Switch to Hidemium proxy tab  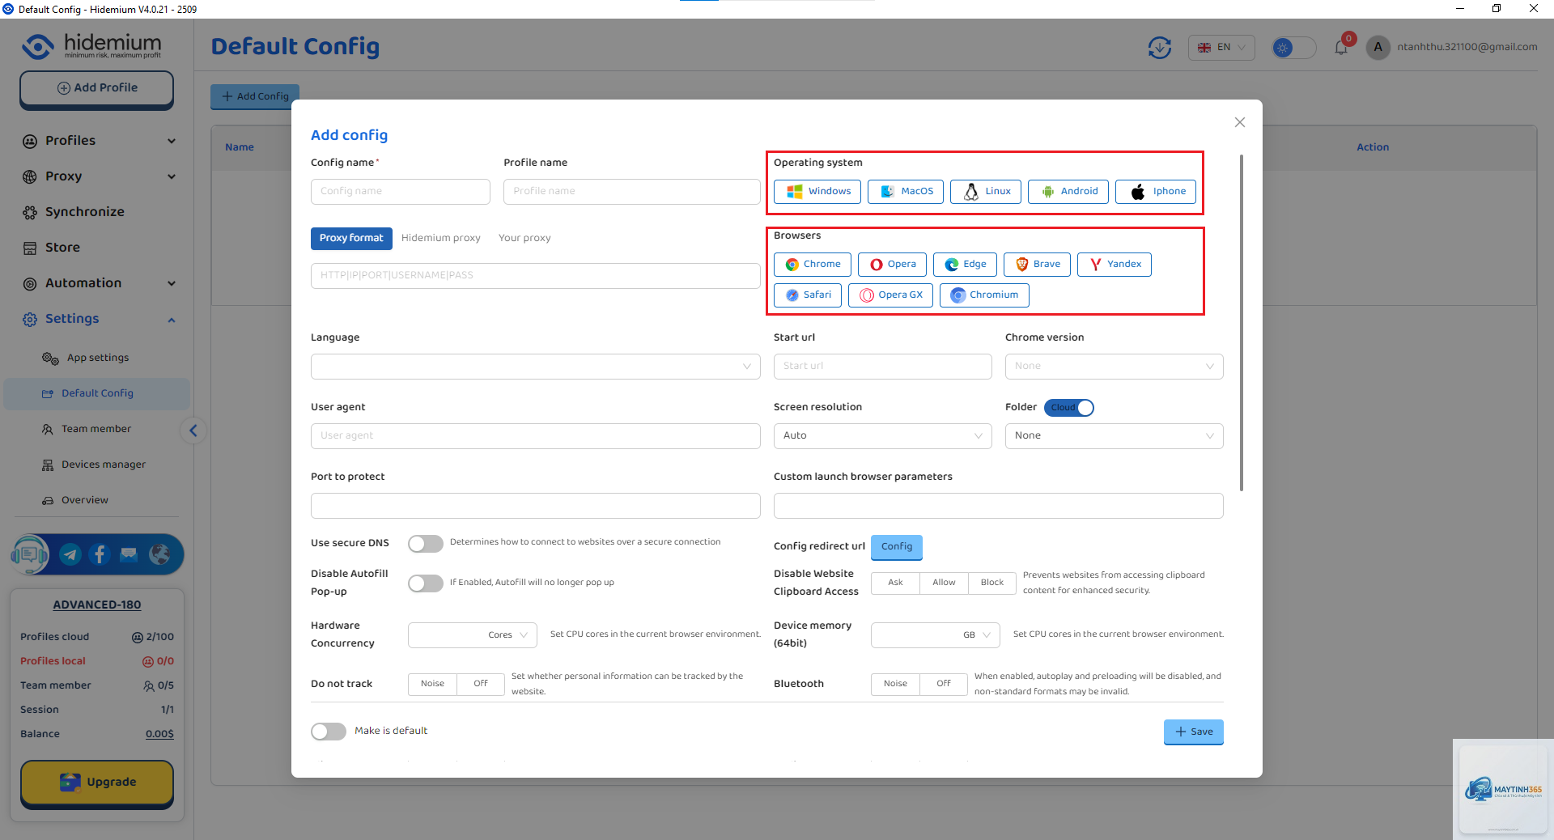coord(441,239)
